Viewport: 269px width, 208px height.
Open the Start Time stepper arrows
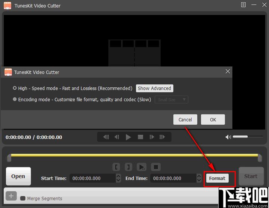point(118,178)
